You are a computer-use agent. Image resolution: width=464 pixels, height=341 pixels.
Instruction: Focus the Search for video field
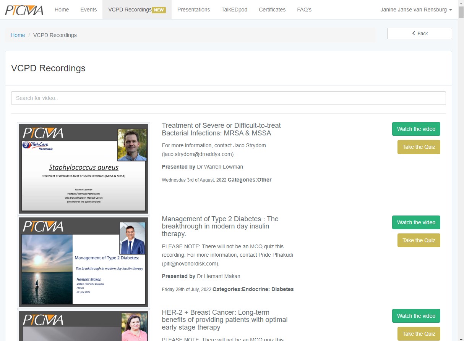pos(229,98)
